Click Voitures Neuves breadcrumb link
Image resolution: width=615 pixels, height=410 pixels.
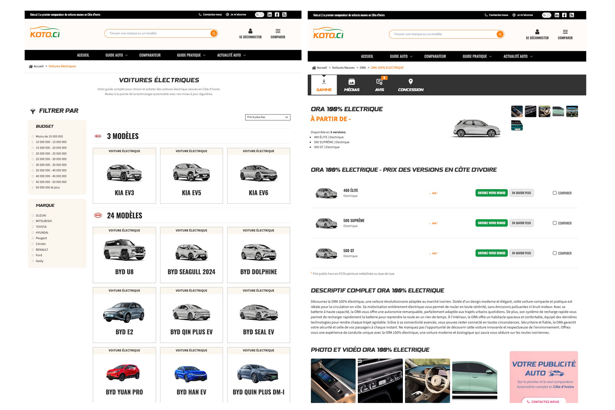343,68
